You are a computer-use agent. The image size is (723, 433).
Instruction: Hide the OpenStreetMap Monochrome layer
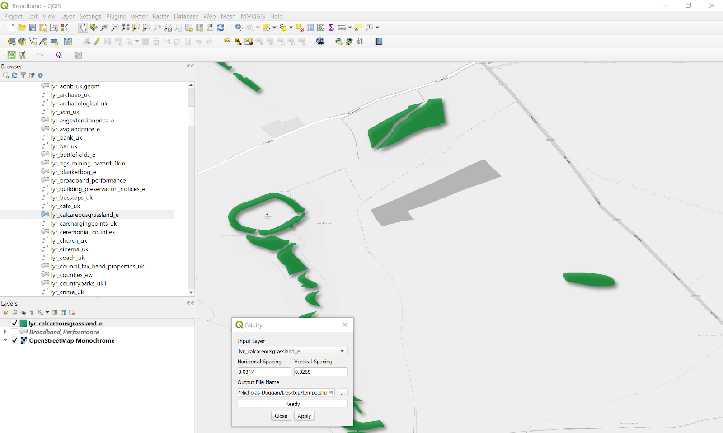pyautogui.click(x=14, y=340)
